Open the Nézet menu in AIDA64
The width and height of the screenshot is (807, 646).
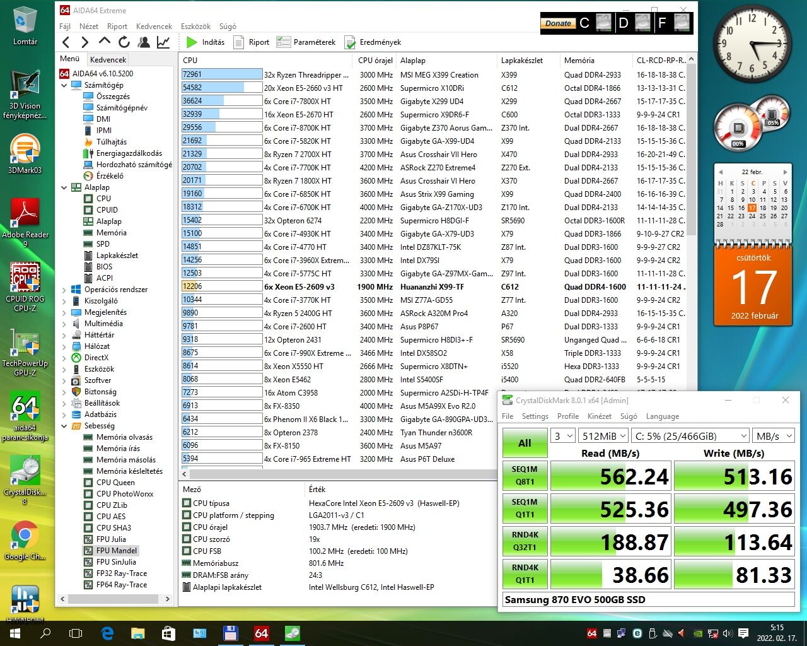coord(89,26)
